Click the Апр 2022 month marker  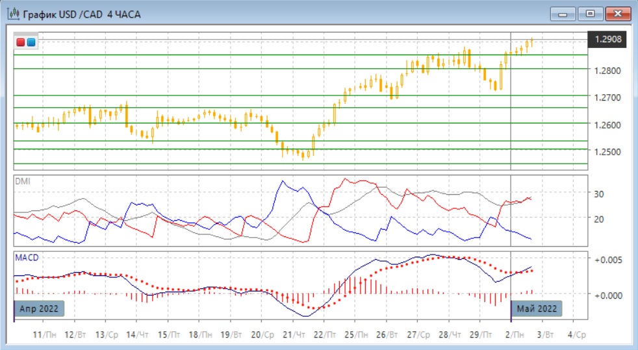(40, 309)
